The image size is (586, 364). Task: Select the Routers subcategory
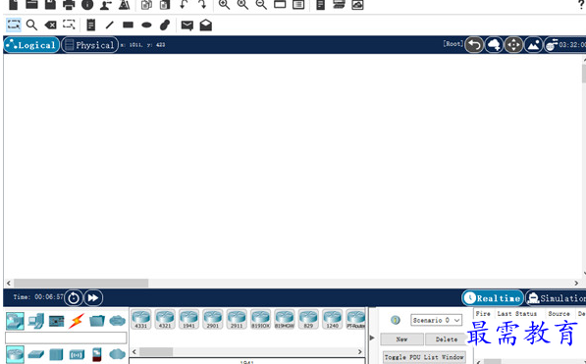pyautogui.click(x=15, y=354)
